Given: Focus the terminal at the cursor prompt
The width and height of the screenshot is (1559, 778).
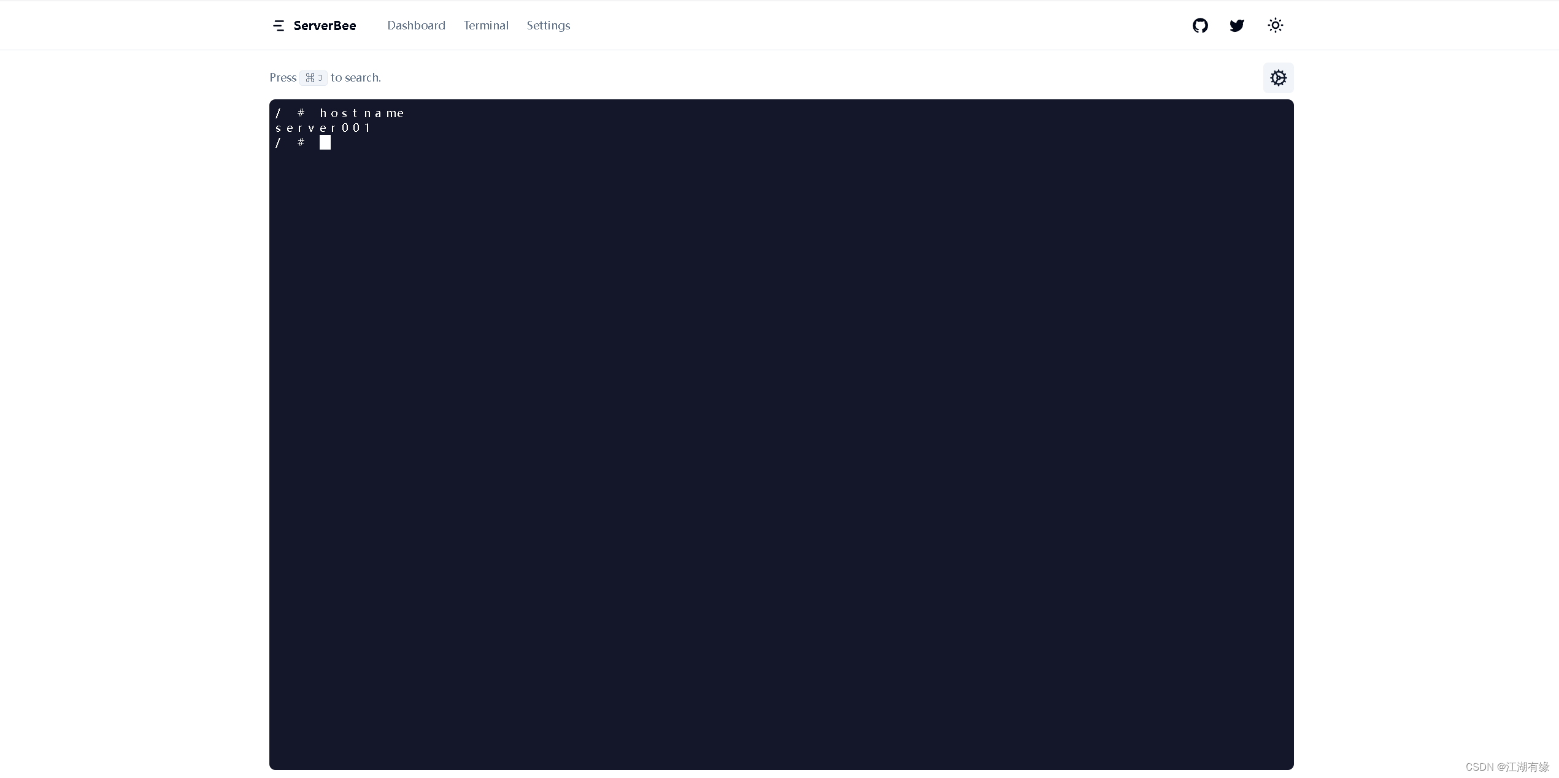Looking at the screenshot, I should pyautogui.click(x=325, y=142).
